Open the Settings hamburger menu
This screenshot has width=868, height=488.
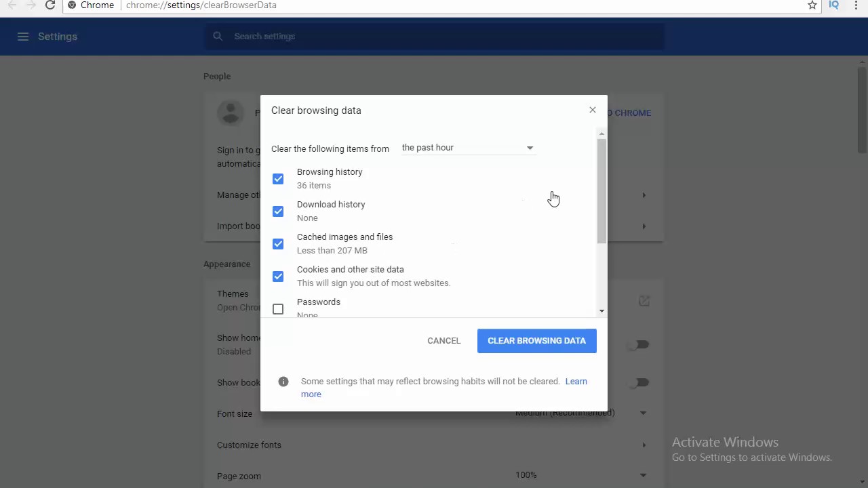tap(23, 37)
